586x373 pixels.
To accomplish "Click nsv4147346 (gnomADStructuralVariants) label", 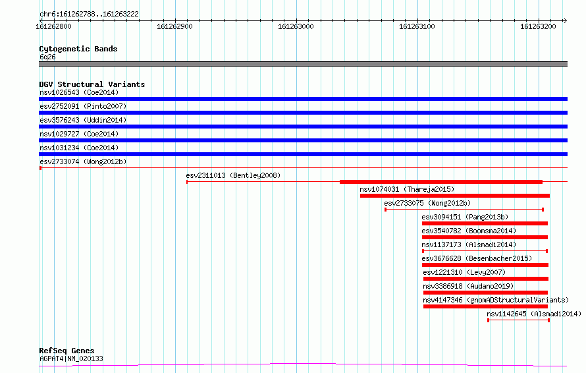I will pyautogui.click(x=496, y=300).
